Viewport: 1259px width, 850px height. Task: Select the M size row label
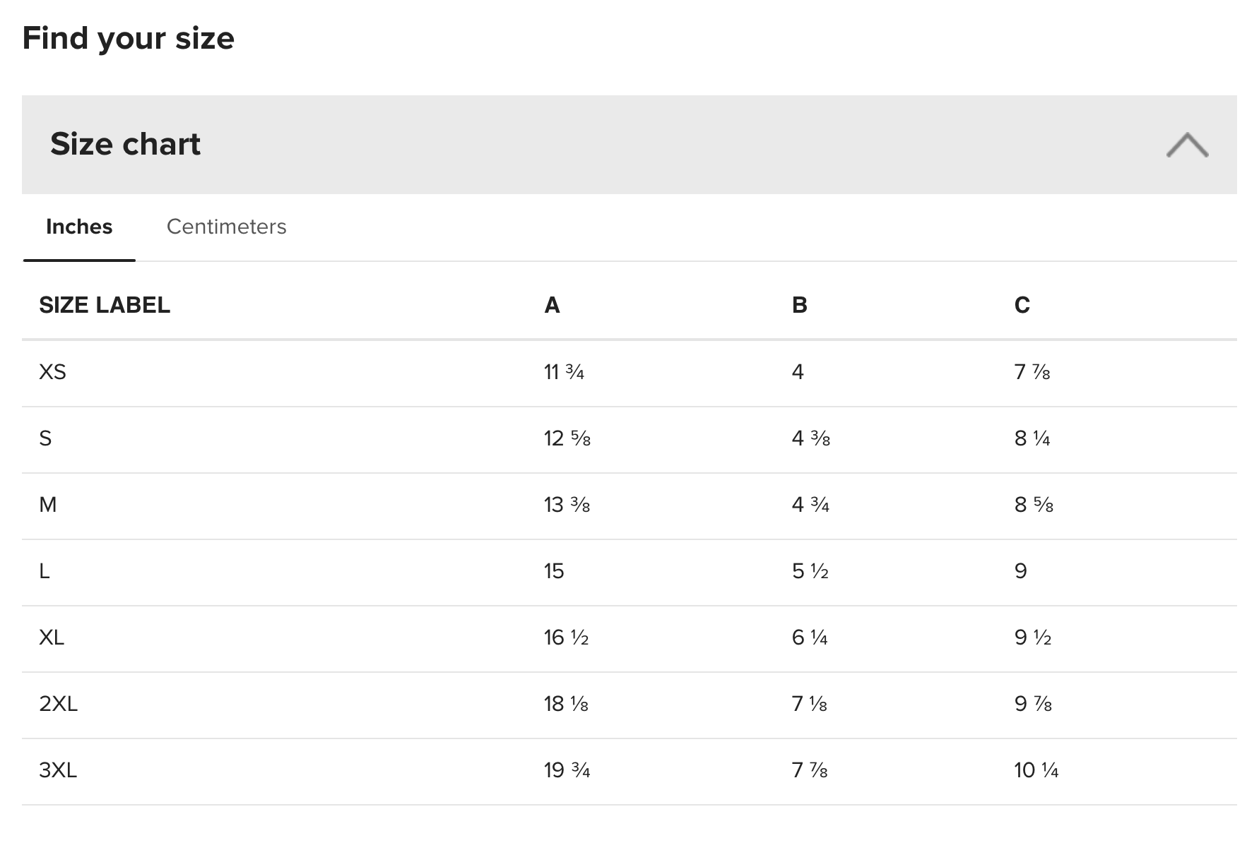[48, 505]
